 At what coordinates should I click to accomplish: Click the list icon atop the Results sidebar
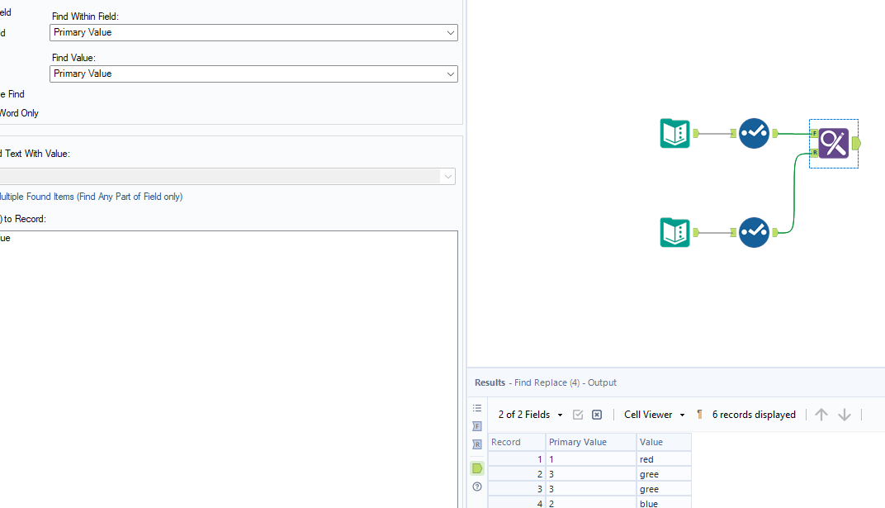(x=476, y=408)
